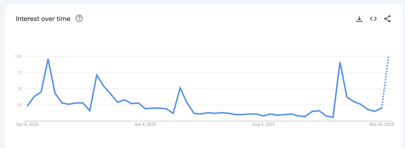405x148 pixels.
Task: Click the first chart peak near 100
Action: 48,60
